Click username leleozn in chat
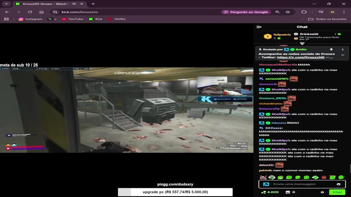This screenshot has width=351, height=197. point(278,123)
